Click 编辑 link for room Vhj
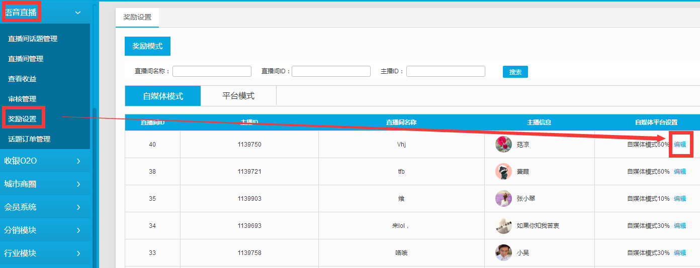This screenshot has width=700, height=268. point(680,145)
